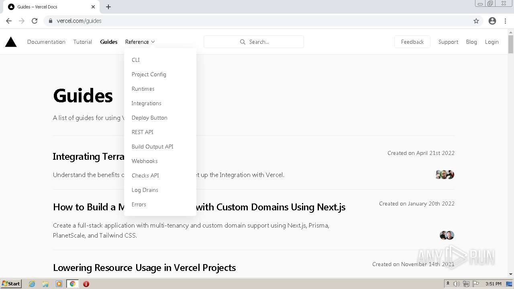
Task: Click the Login link
Action: click(x=492, y=42)
